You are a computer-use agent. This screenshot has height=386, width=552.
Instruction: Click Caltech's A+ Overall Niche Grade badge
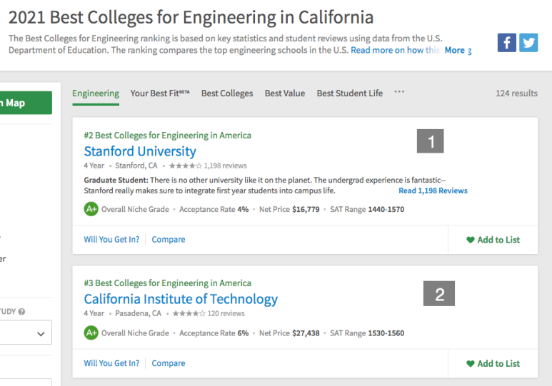91,333
